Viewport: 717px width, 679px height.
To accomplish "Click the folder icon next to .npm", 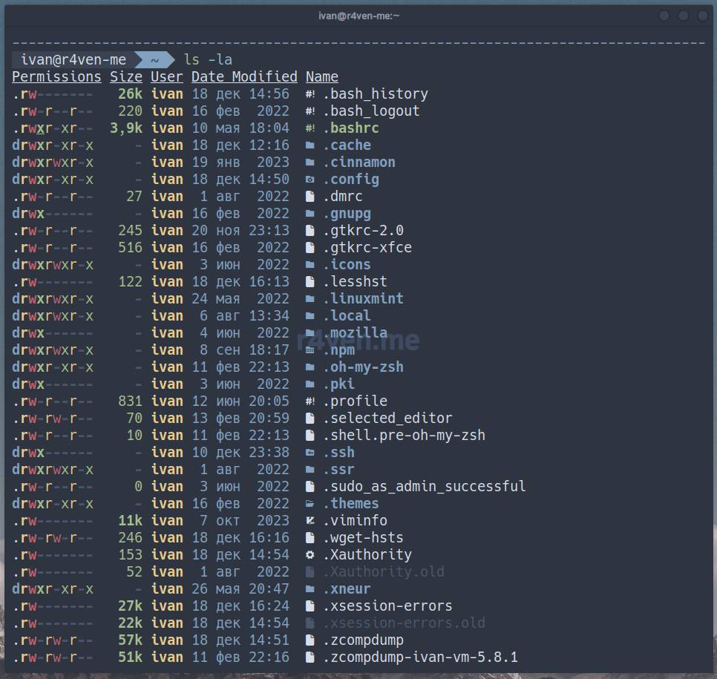I will 310,350.
